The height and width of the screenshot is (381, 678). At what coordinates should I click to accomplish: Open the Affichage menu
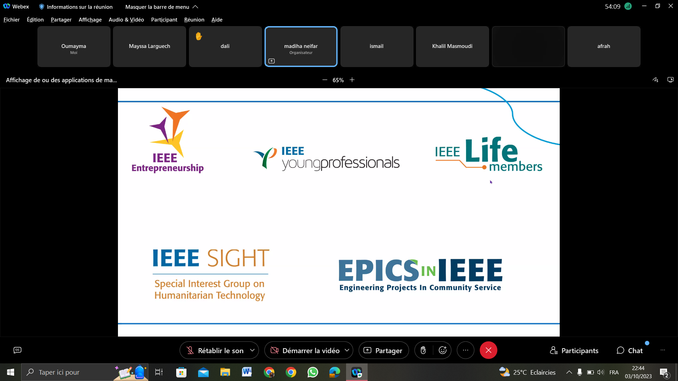pyautogui.click(x=90, y=20)
